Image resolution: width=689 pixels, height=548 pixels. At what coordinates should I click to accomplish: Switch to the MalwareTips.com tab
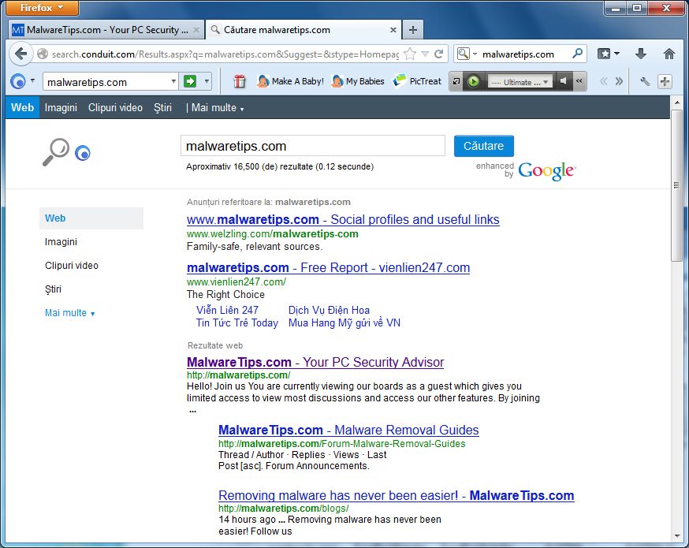[x=106, y=30]
